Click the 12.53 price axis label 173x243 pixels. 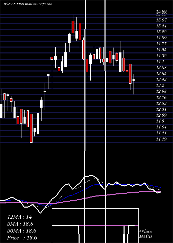pos(162,103)
